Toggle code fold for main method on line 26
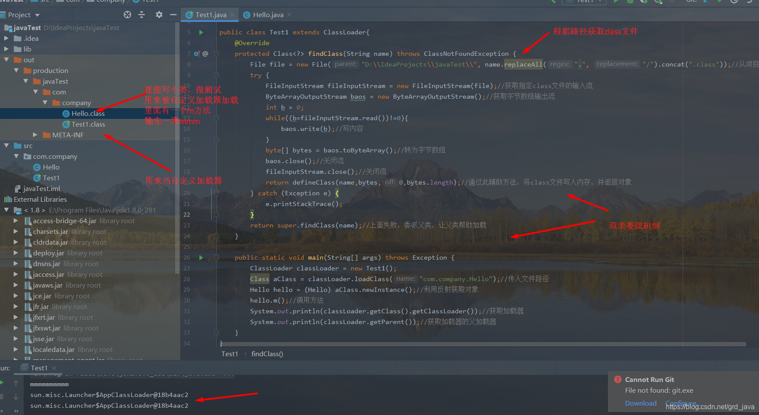Viewport: 759px width, 415px height. (216, 257)
